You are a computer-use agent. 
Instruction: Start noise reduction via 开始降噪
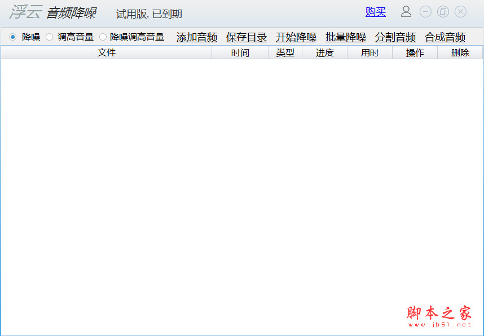tap(296, 37)
